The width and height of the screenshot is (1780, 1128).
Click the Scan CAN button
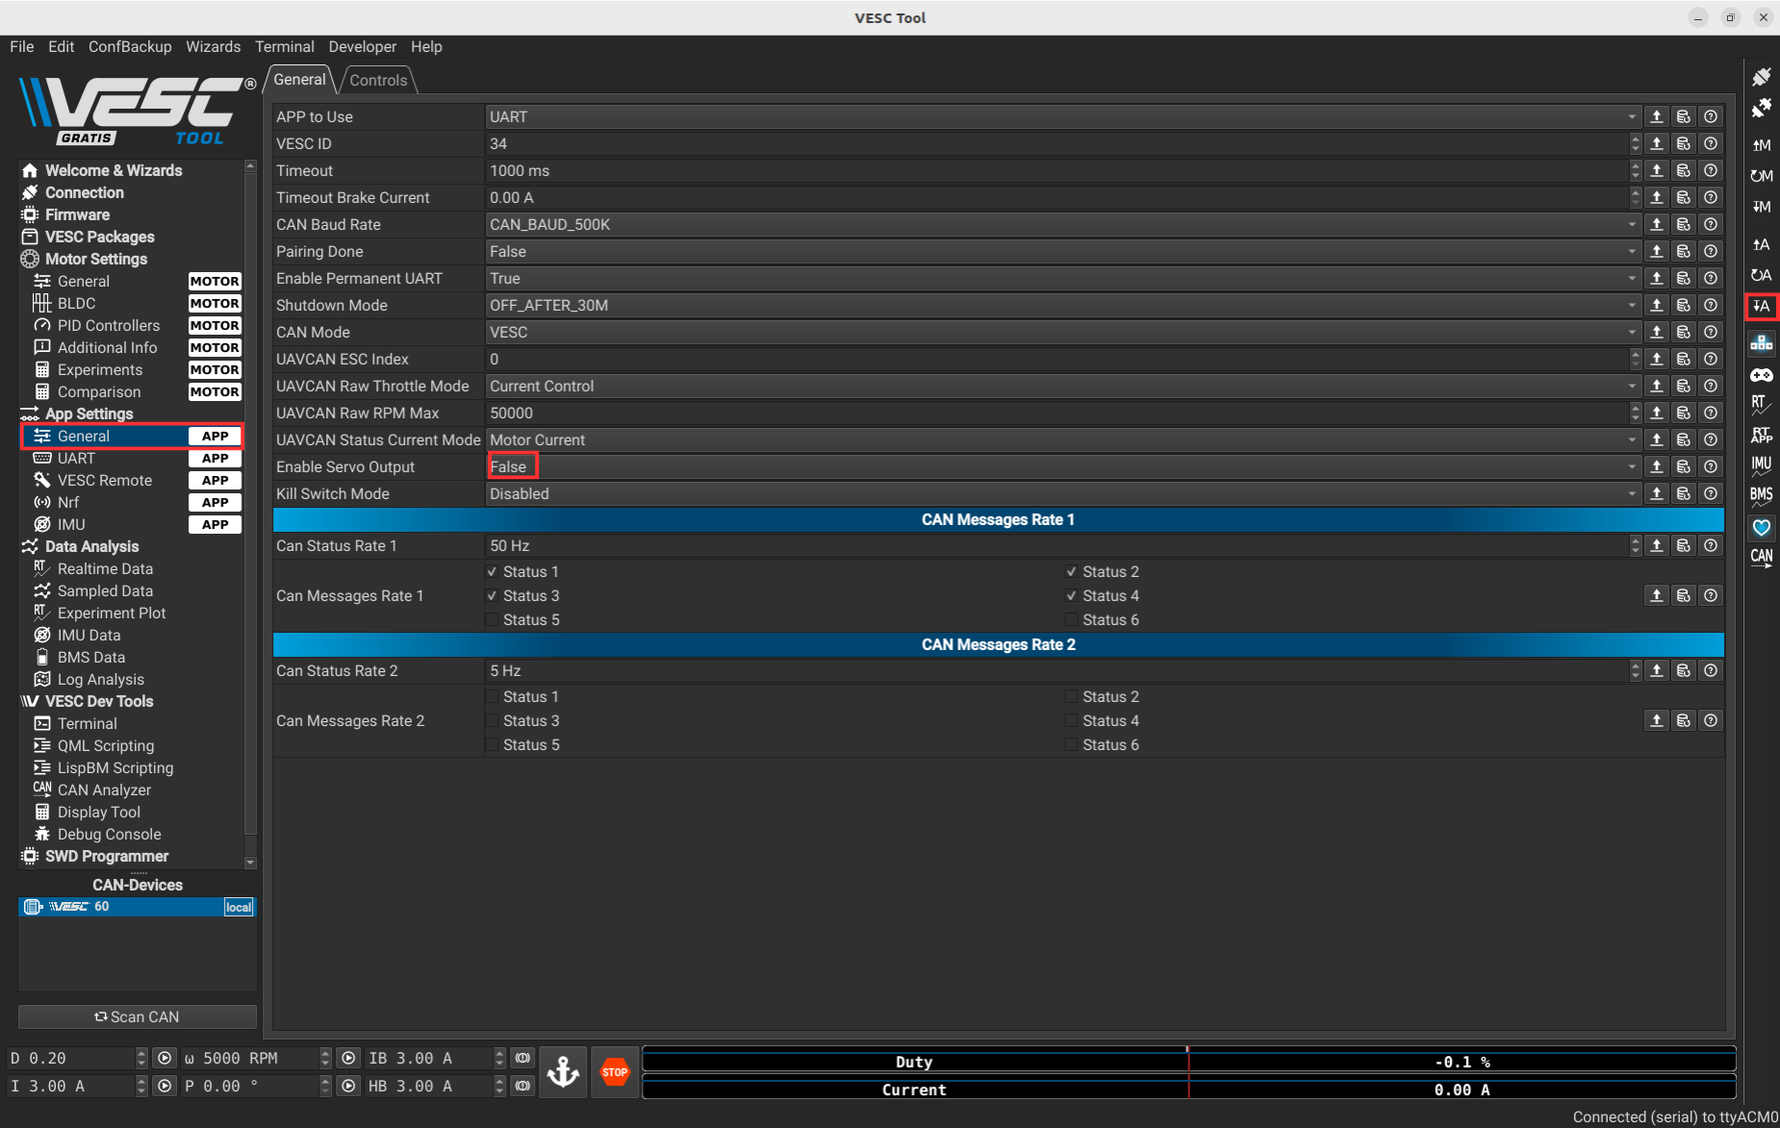(x=138, y=1016)
